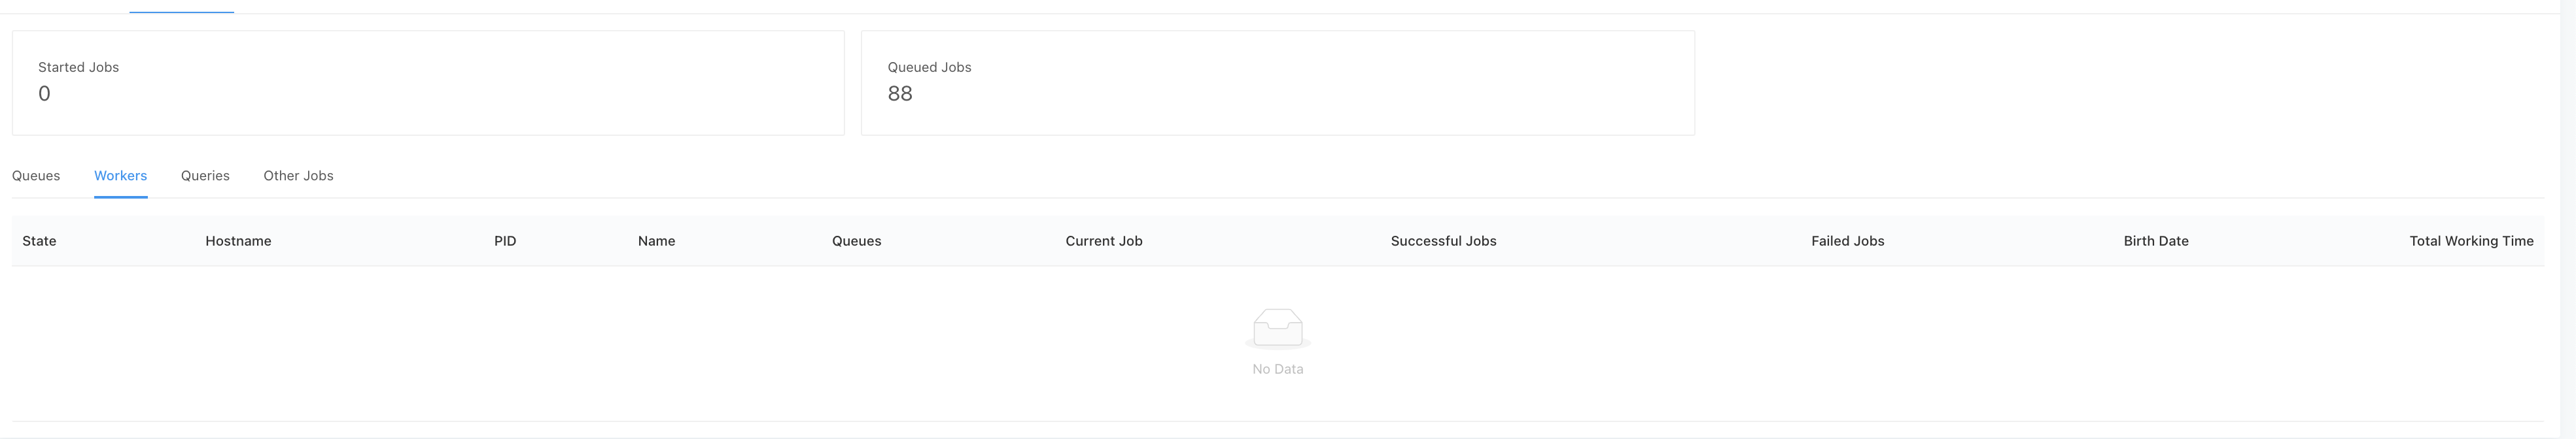Click the Name column header
2576x439 pixels.
click(x=656, y=242)
